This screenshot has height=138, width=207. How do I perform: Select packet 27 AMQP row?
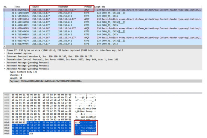pyautogui.click(x=103, y=10)
